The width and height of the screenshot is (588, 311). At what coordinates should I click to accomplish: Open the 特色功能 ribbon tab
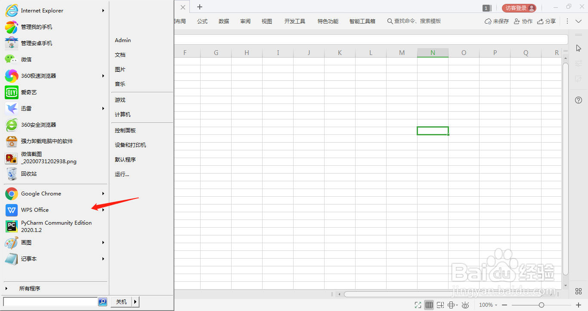coord(328,21)
